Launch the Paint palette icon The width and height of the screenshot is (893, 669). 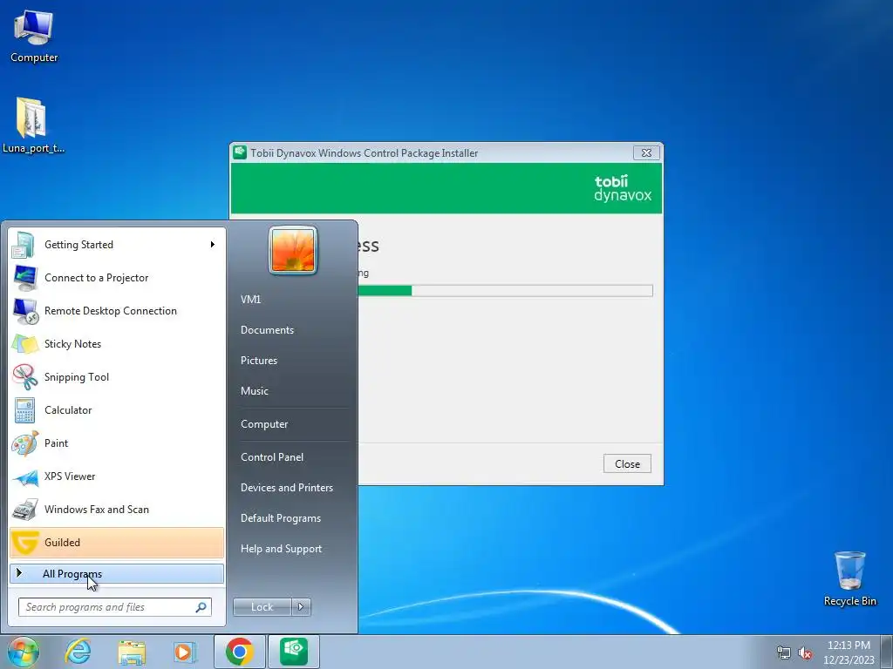click(24, 443)
